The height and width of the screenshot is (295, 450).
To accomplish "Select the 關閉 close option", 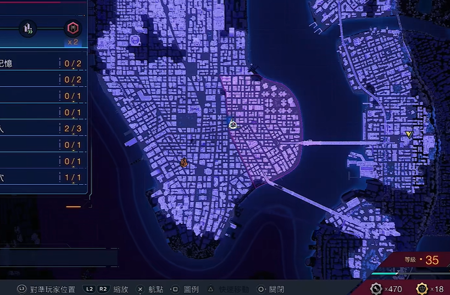I will pyautogui.click(x=277, y=290).
